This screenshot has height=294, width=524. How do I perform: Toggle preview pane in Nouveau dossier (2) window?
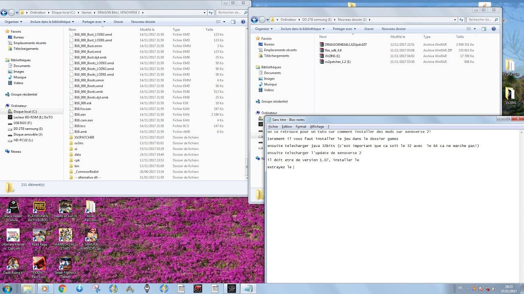[483, 29]
